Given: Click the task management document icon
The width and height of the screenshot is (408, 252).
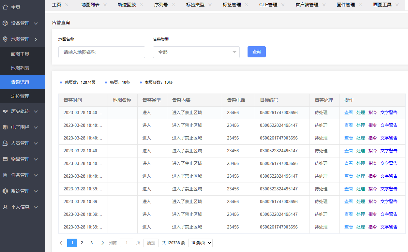Looking at the screenshot, I should [x=5, y=175].
